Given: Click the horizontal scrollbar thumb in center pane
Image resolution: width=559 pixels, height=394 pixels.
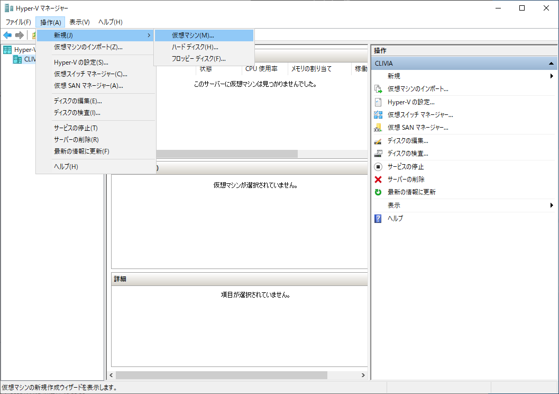Looking at the screenshot, I should tap(222, 375).
